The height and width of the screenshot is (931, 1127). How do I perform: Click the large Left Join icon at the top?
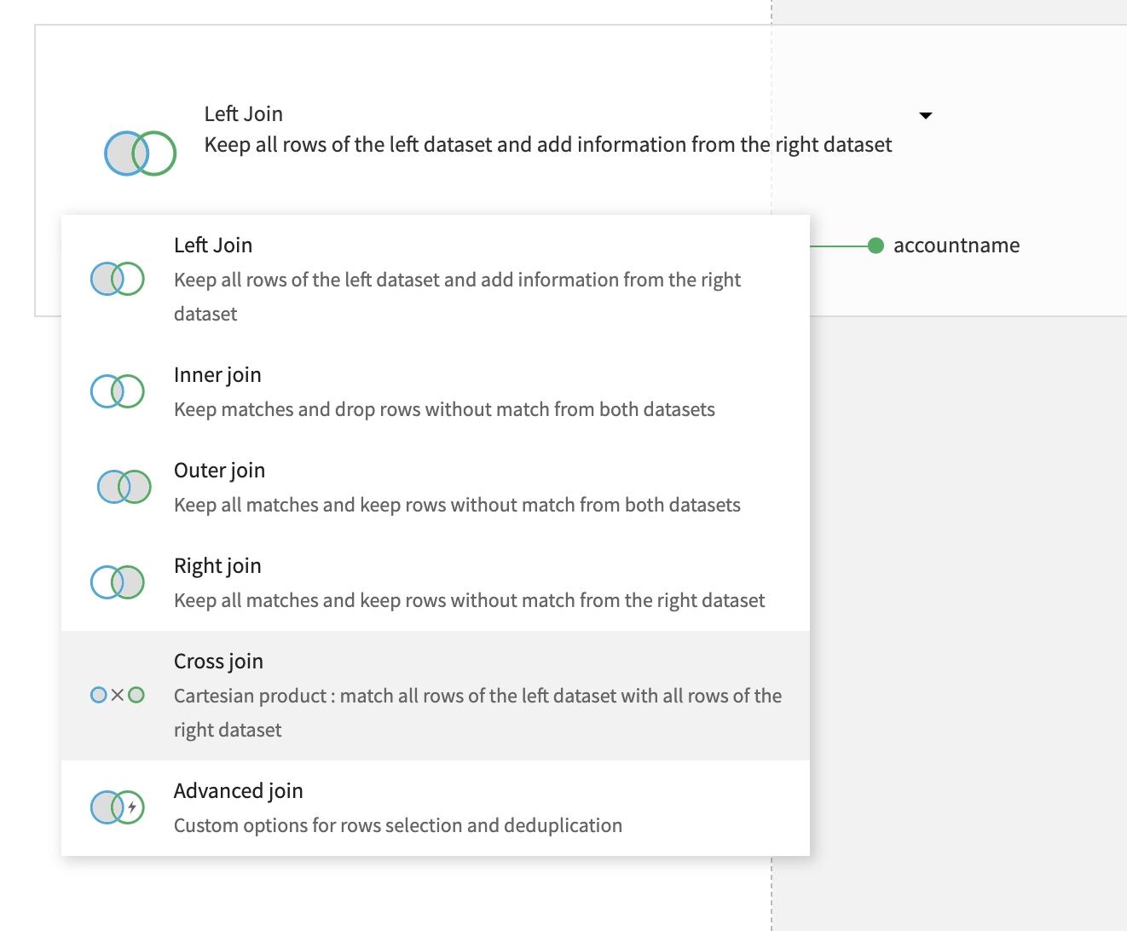[x=140, y=153]
